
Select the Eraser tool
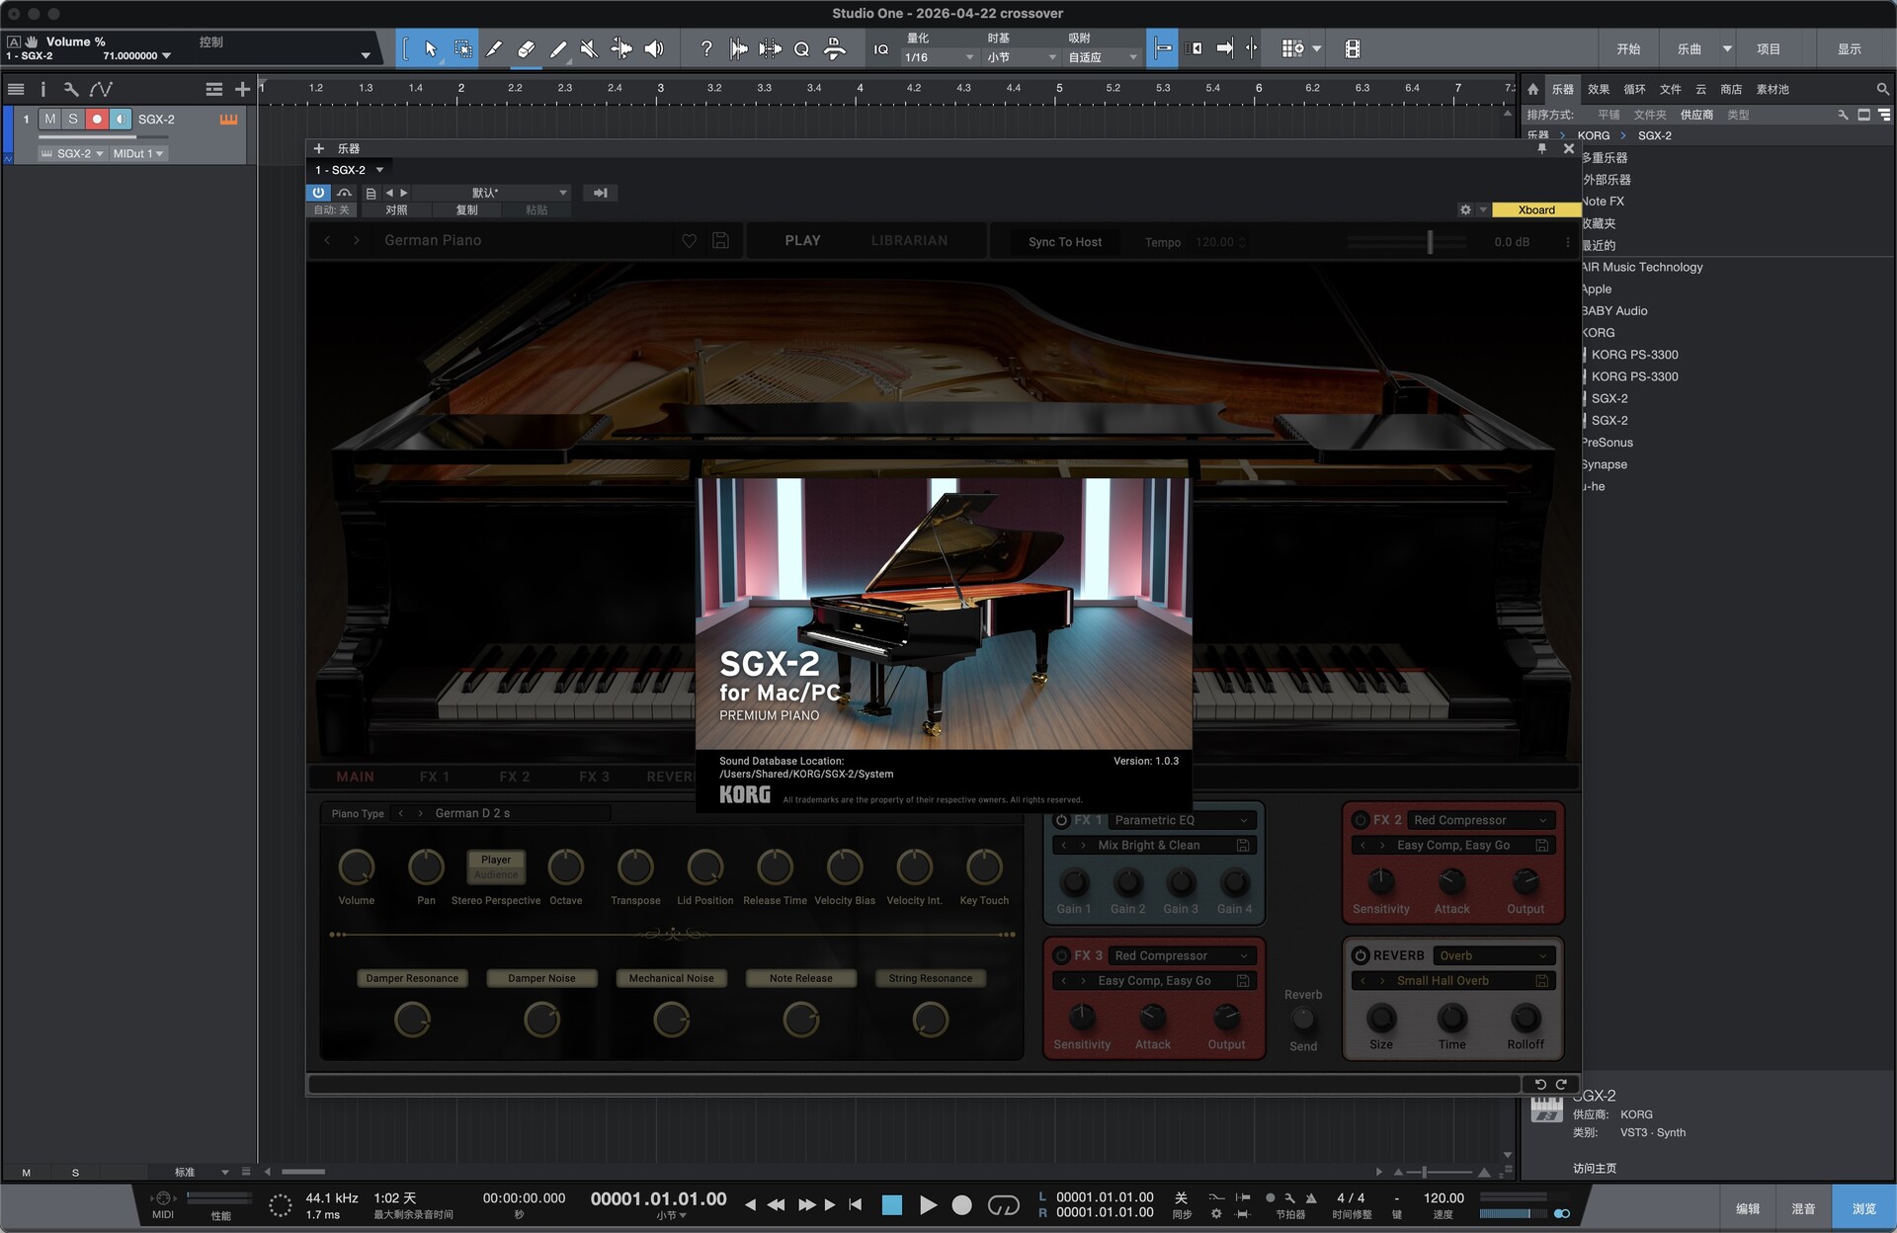click(526, 48)
